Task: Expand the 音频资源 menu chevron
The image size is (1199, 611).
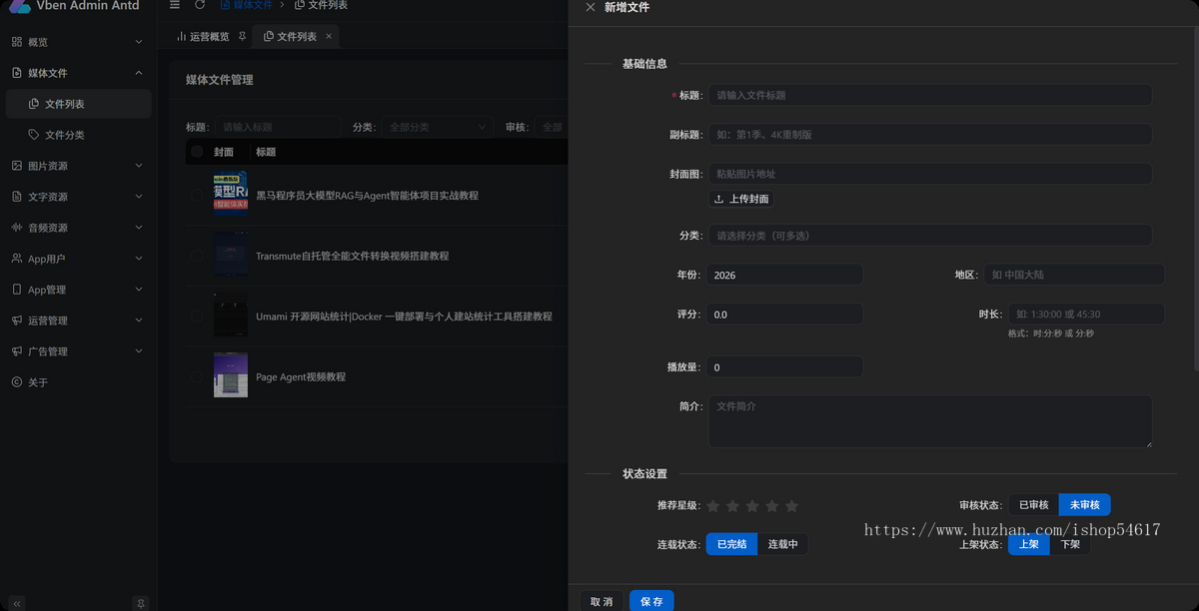Action: (139, 228)
